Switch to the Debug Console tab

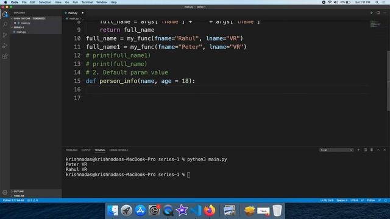(x=119, y=150)
